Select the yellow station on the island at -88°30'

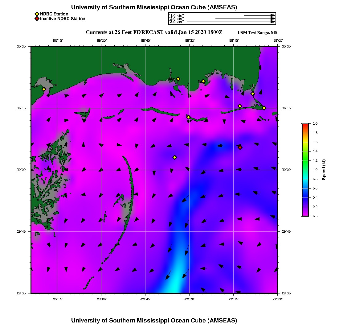[188, 117]
